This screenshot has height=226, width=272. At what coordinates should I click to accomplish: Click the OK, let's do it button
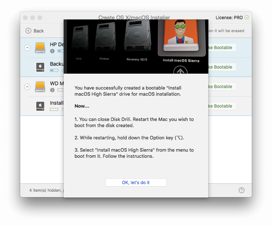(136, 183)
